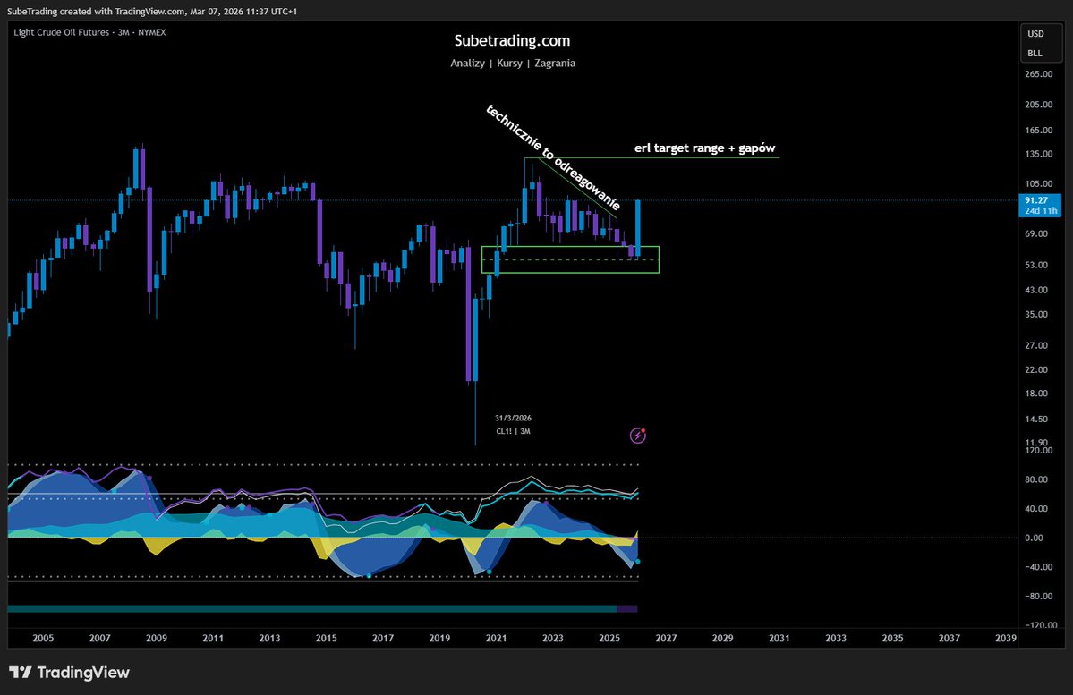Click the Subetrading.com title link
The height and width of the screenshot is (695, 1073).
click(511, 40)
